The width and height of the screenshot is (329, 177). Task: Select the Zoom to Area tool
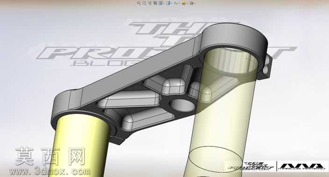144,3
